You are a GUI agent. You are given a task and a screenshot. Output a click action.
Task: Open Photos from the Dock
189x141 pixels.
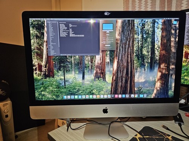click(87, 97)
